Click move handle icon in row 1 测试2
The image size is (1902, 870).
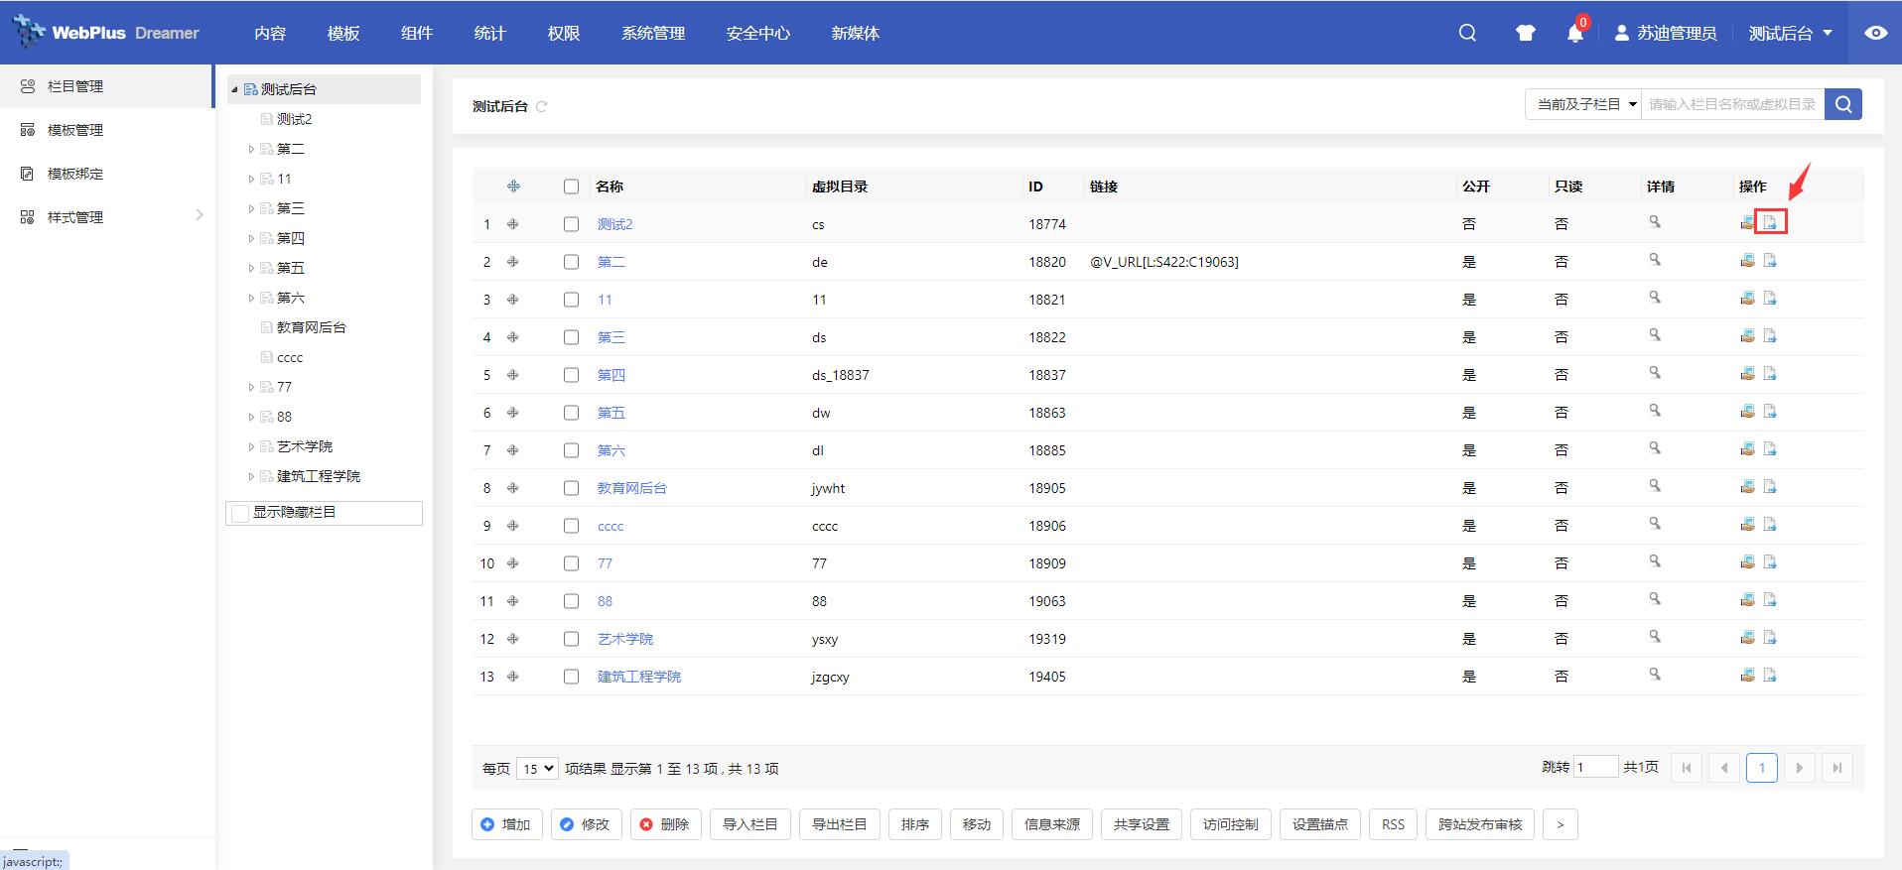pos(513,224)
